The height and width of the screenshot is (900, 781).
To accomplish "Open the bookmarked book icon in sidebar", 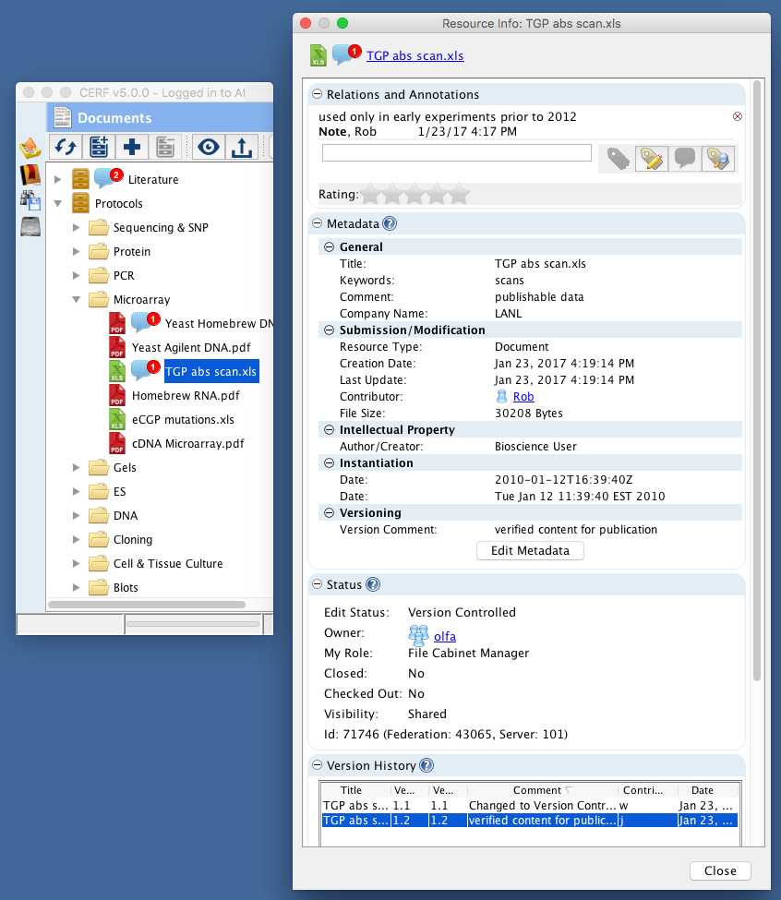I will point(30,174).
